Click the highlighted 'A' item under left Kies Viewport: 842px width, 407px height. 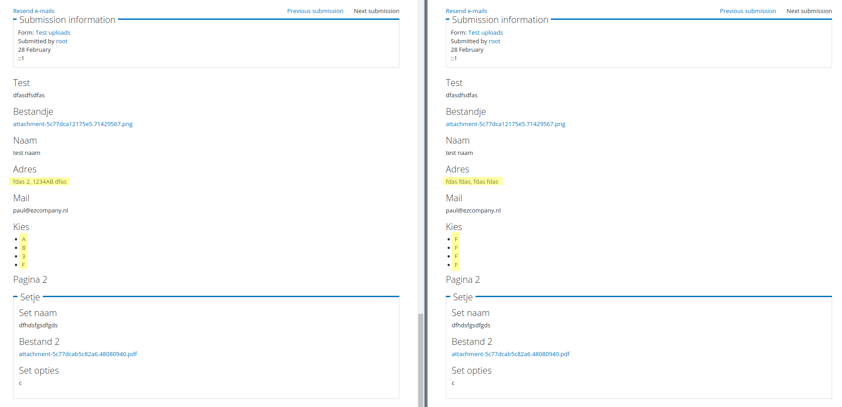click(x=23, y=239)
